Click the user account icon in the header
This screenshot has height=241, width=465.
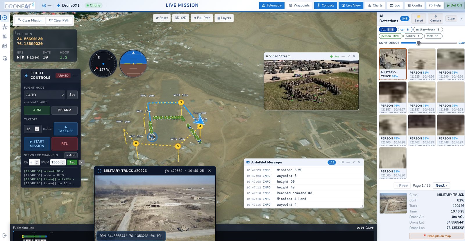point(44,6)
